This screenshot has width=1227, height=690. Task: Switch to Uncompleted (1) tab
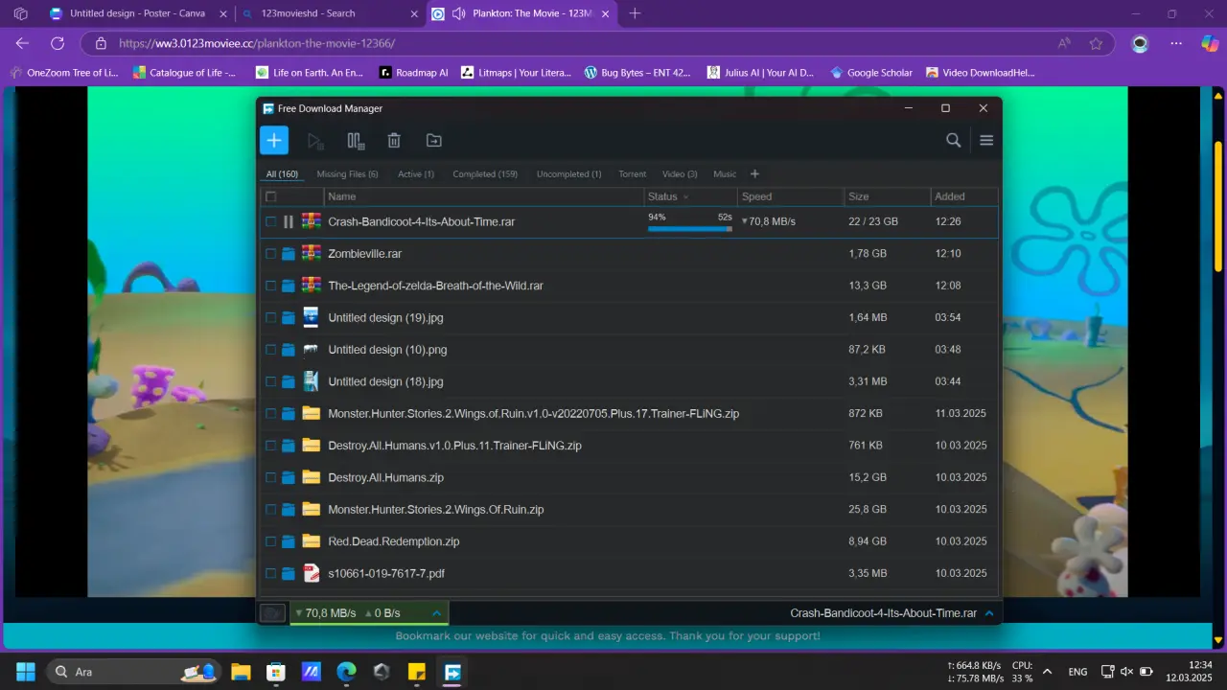click(569, 174)
